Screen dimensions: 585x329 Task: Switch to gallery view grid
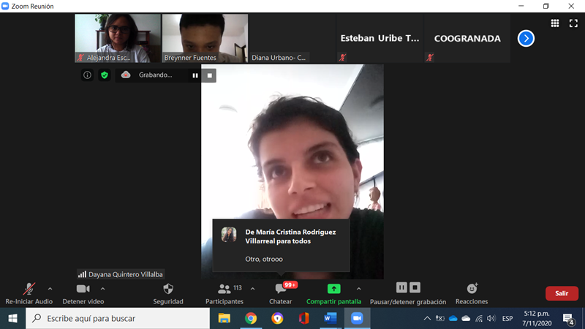[555, 23]
